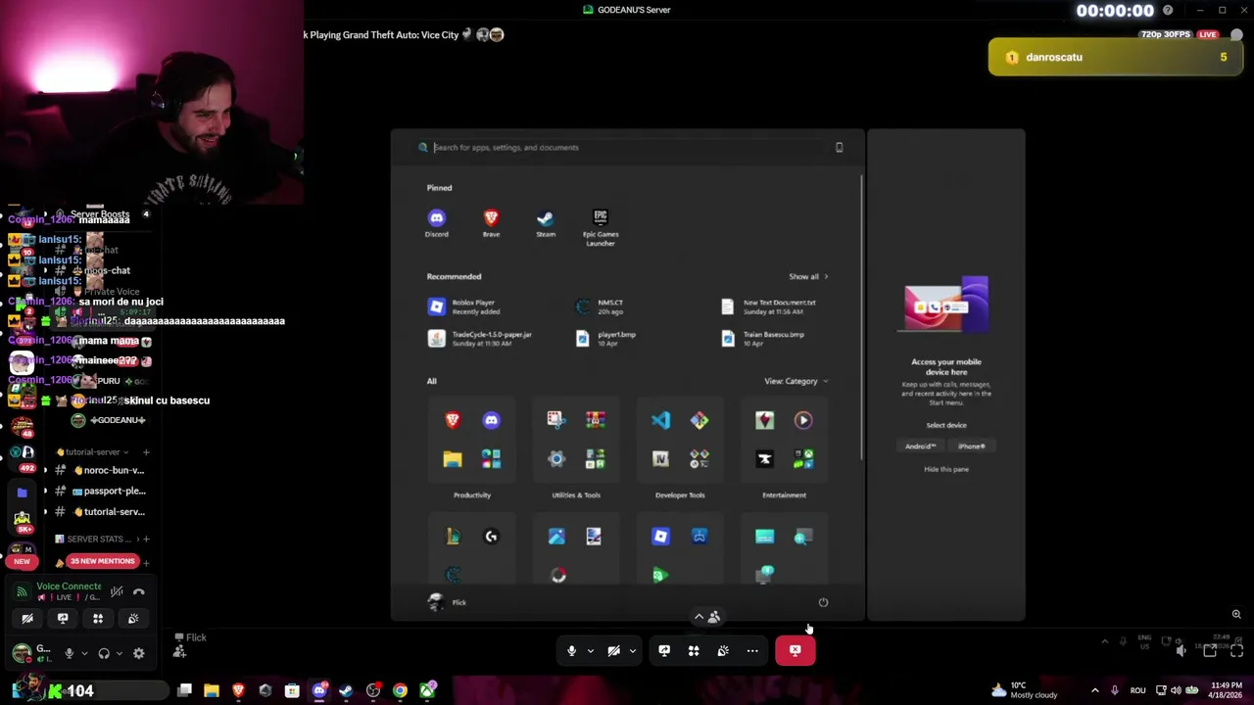Click screen share button in voice panel
1254x705 pixels.
[63, 618]
